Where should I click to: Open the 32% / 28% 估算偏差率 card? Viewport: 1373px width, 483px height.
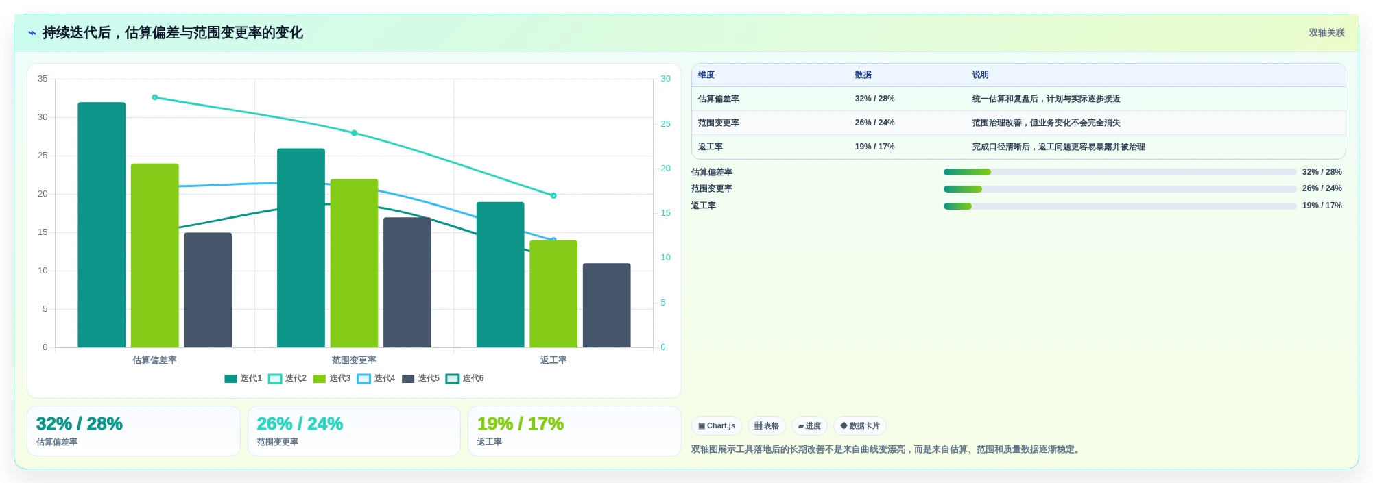click(x=134, y=431)
